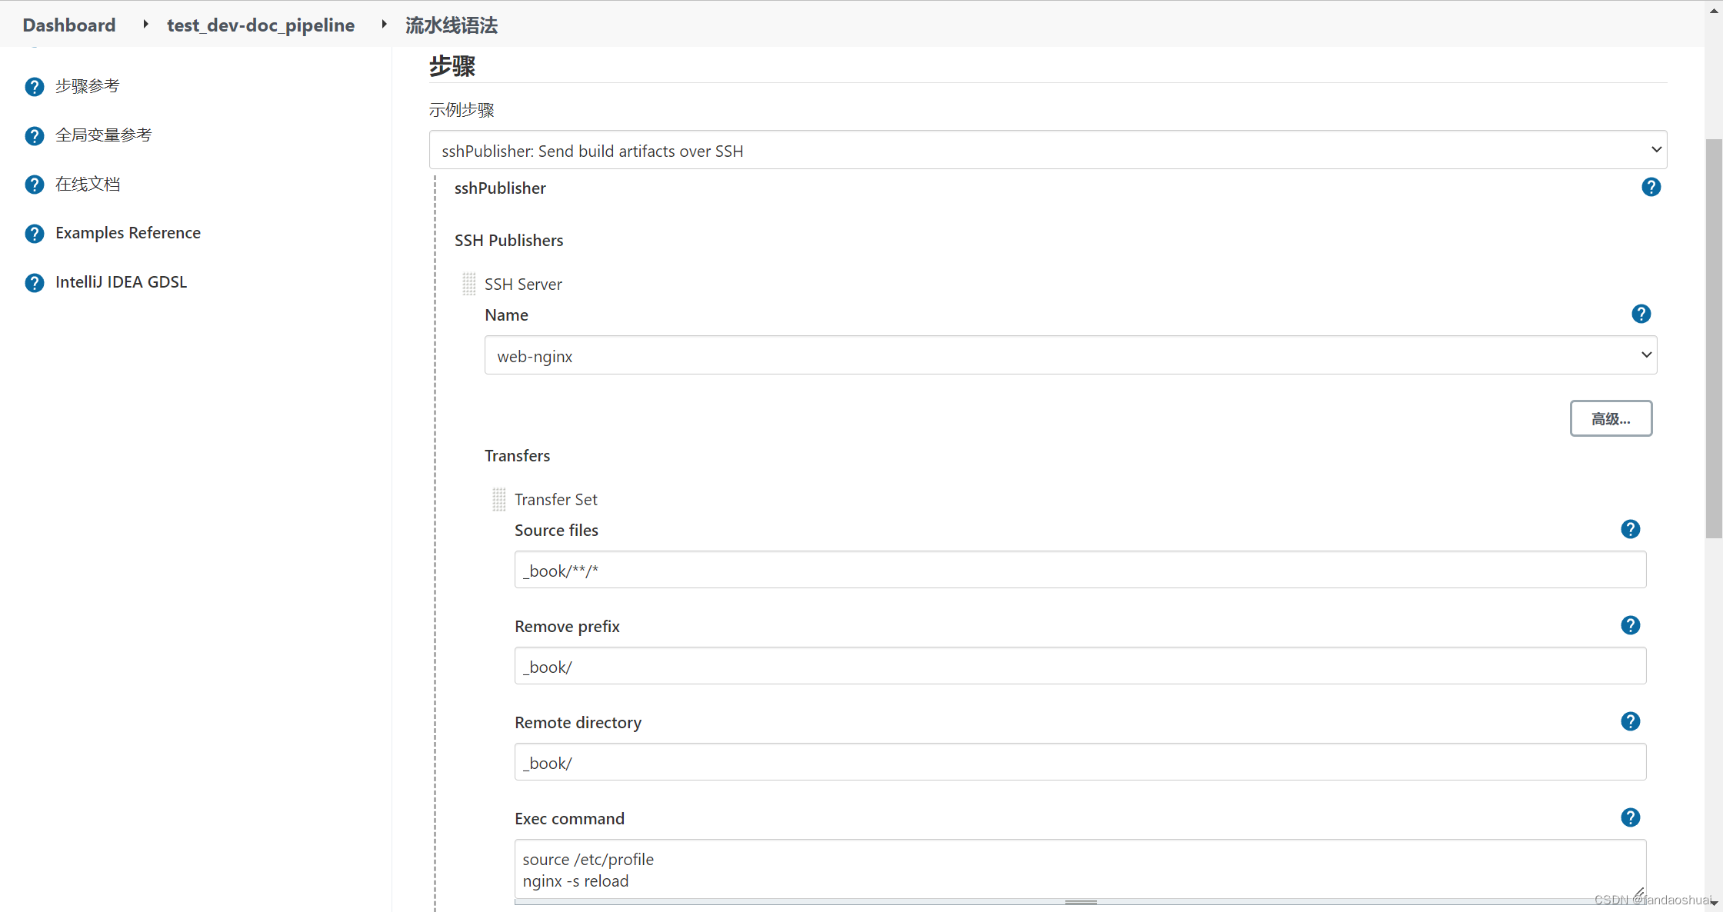The image size is (1723, 912).
Task: Focus the Remove prefix input field
Action: (1080, 666)
